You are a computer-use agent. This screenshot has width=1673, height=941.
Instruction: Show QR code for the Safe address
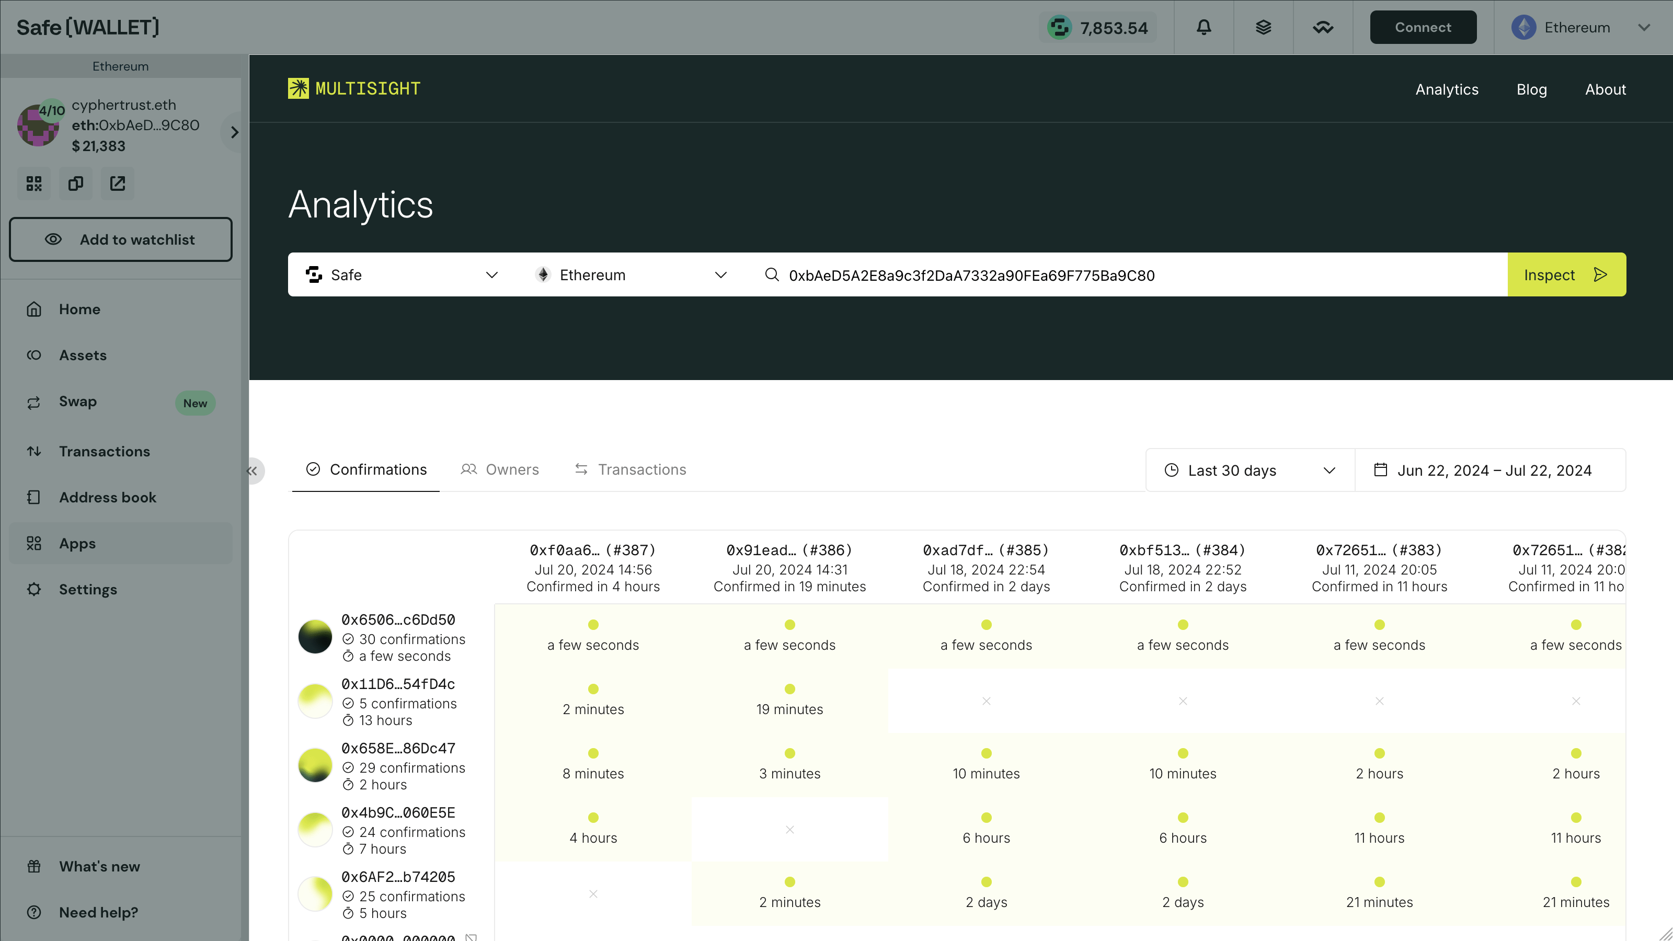(x=34, y=184)
